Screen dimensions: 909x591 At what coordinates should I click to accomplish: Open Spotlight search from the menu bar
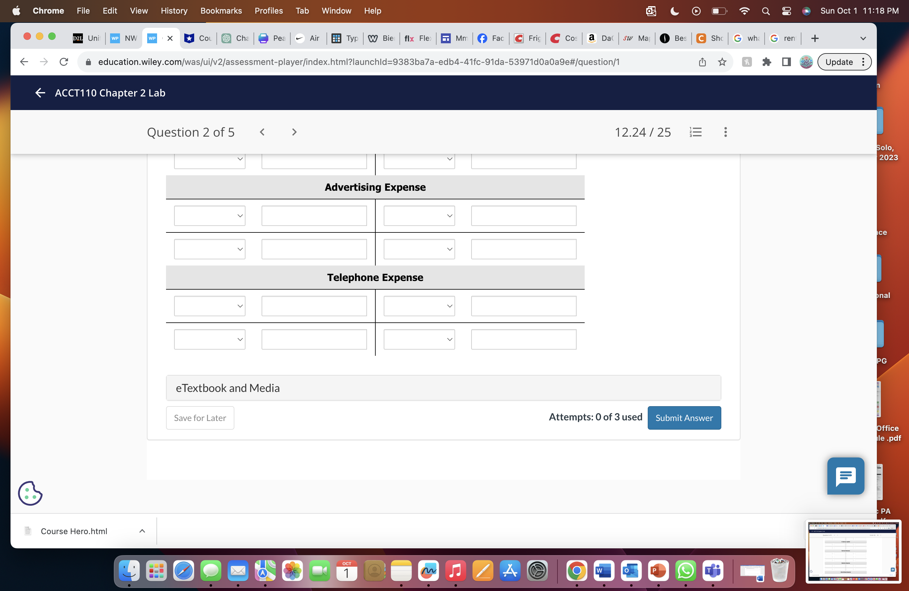pos(766,11)
